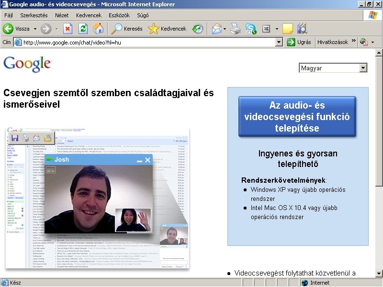Click the green Ugrás go arrow

[291, 42]
